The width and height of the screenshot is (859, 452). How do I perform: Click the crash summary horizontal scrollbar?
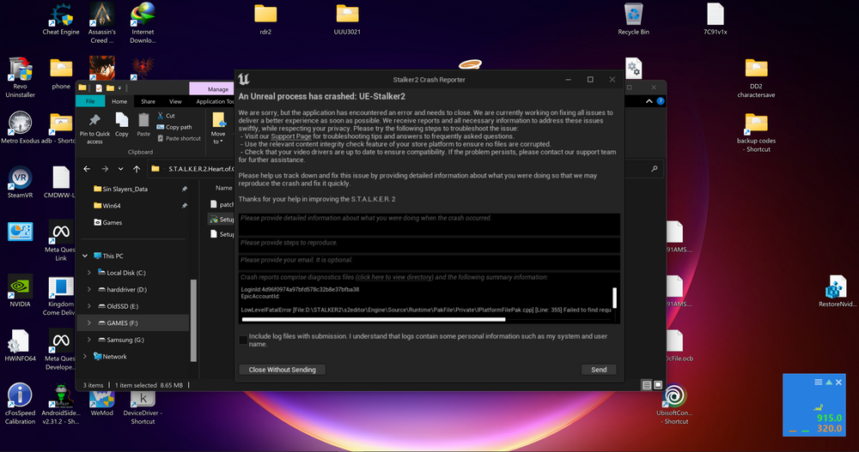(373, 320)
